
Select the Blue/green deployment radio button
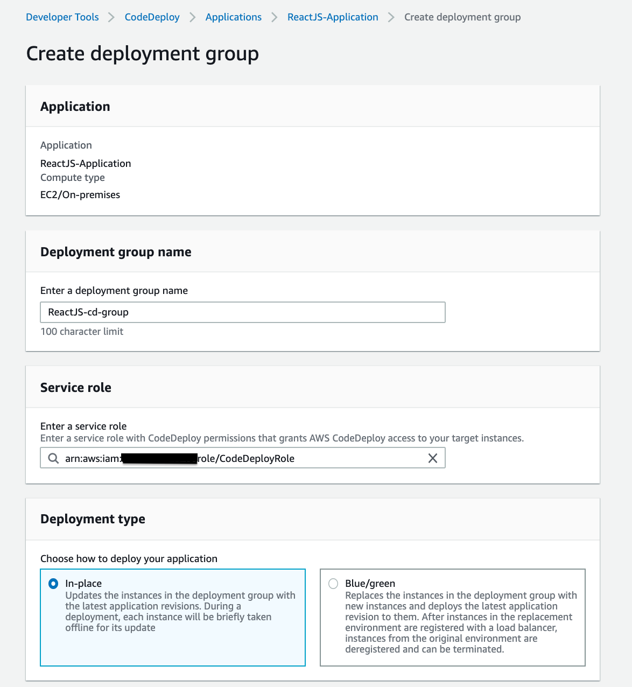(x=333, y=584)
